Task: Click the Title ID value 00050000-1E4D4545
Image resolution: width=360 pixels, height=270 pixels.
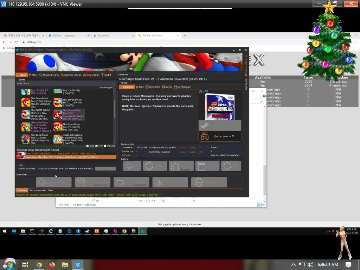Action: (x=230, y=155)
